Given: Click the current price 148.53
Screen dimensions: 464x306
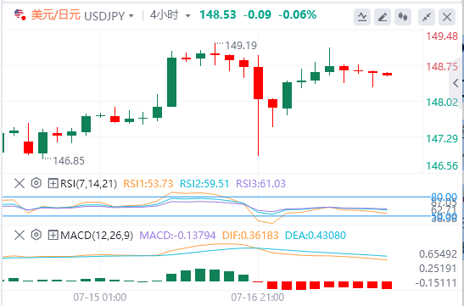Looking at the screenshot, I should pos(218,14).
